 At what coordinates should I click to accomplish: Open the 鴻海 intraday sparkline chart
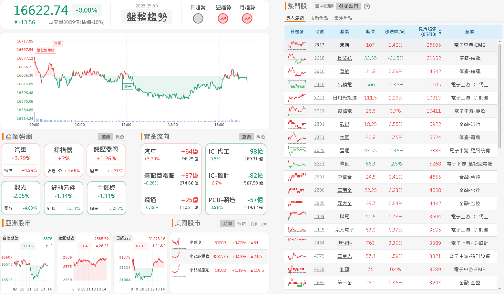(x=297, y=45)
